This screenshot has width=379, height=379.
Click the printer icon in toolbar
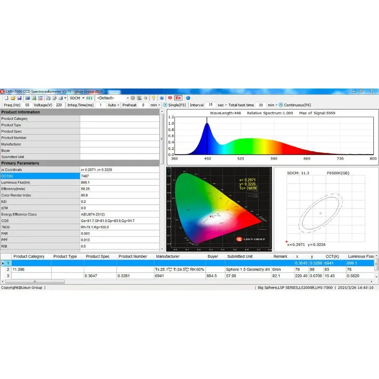click(x=61, y=98)
